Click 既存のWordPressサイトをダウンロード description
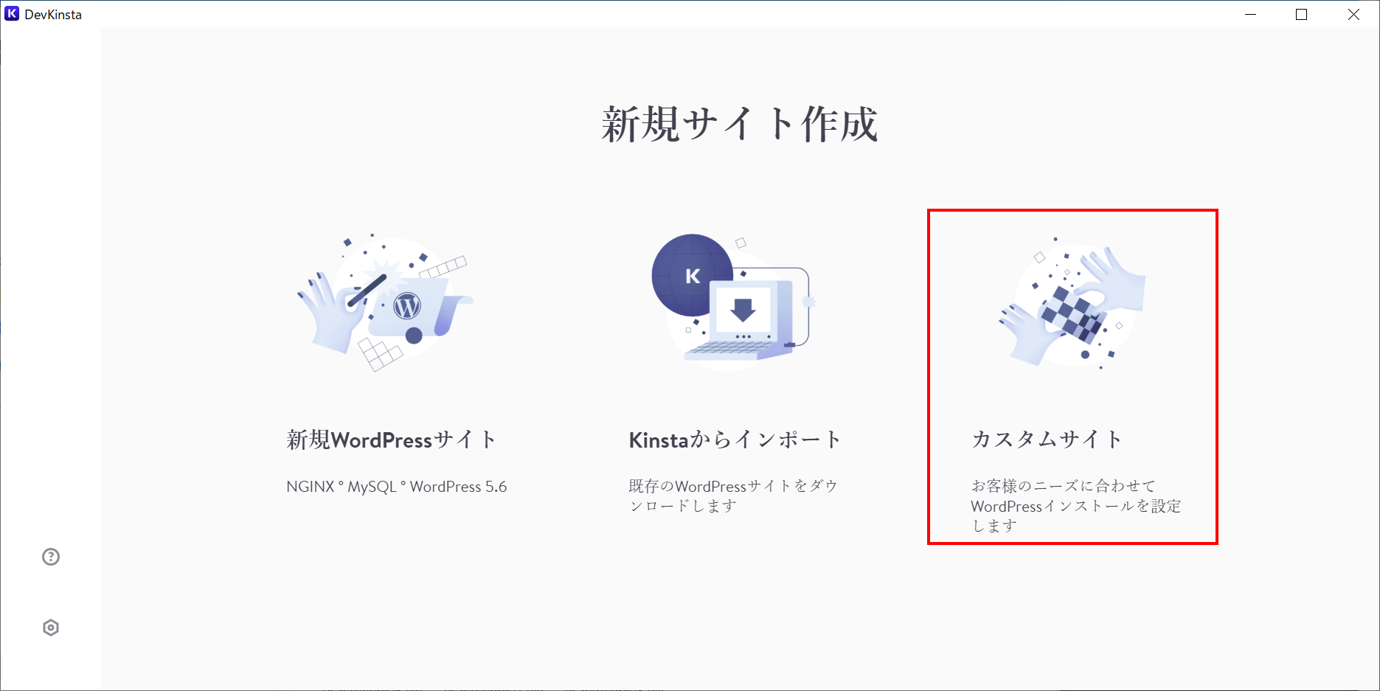 733,496
